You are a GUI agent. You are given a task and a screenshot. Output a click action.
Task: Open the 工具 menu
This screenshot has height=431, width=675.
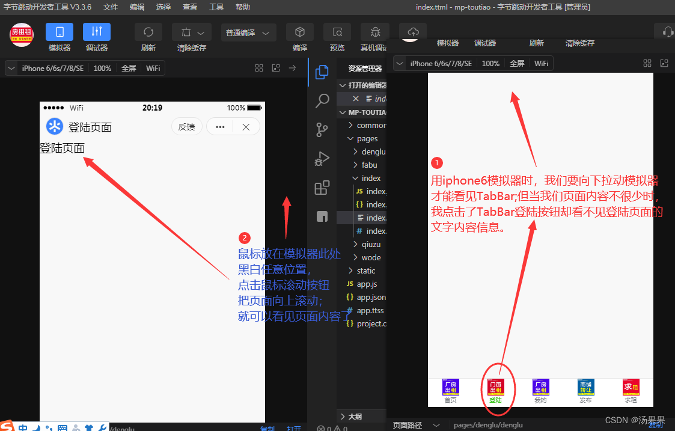[x=216, y=7]
